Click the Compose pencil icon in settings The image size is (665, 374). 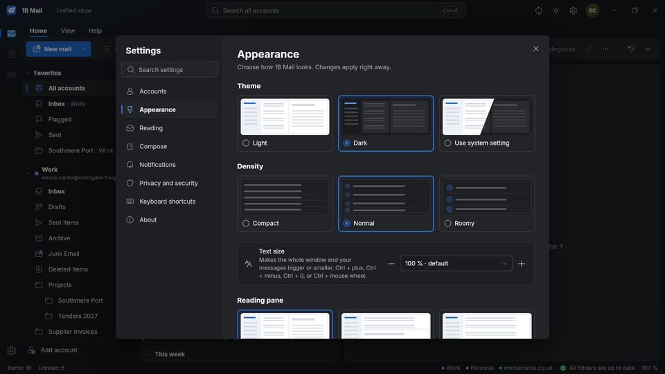pos(130,146)
